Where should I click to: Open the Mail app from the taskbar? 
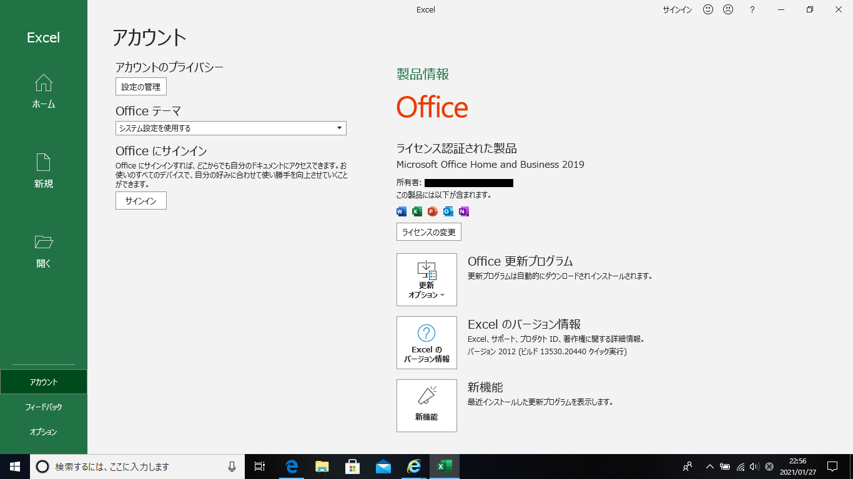pyautogui.click(x=383, y=467)
